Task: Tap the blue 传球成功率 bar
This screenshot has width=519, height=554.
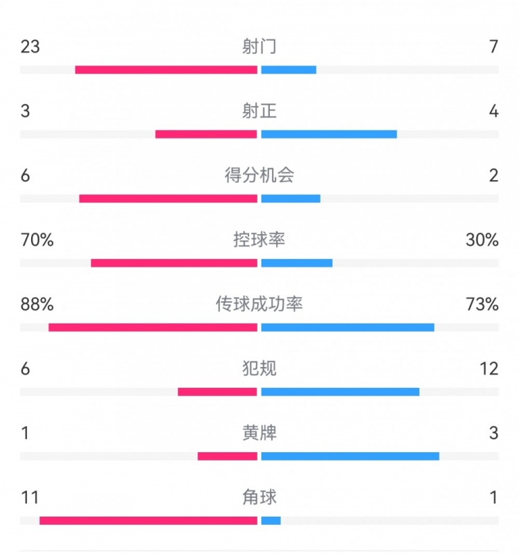Action: (x=347, y=328)
